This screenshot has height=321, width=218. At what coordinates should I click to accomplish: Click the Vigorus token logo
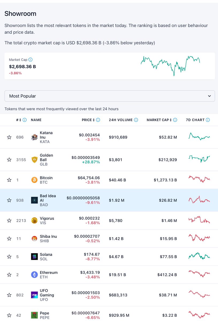[x=34, y=220]
